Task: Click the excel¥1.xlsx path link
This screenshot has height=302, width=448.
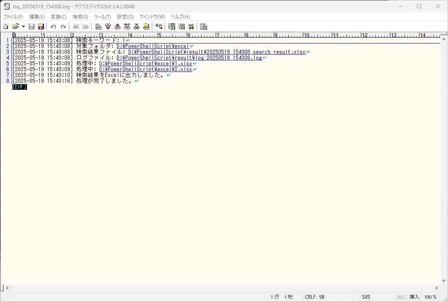Action: [146, 64]
